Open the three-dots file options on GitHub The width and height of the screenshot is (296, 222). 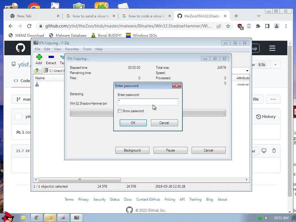(273, 99)
